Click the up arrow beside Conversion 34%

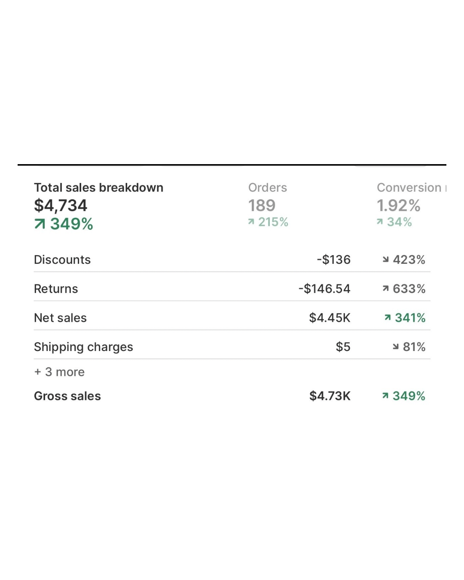(x=379, y=222)
